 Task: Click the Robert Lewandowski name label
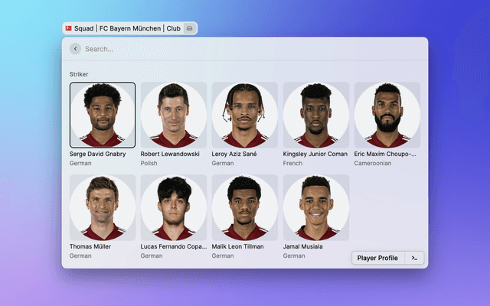point(170,154)
